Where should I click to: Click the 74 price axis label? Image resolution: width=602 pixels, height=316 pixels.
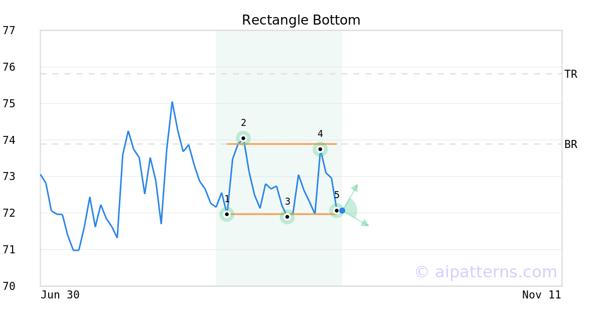9,140
